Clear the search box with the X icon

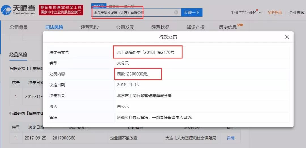[x=176, y=12]
